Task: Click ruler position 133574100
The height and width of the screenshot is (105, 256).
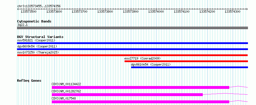Action: click(182, 12)
